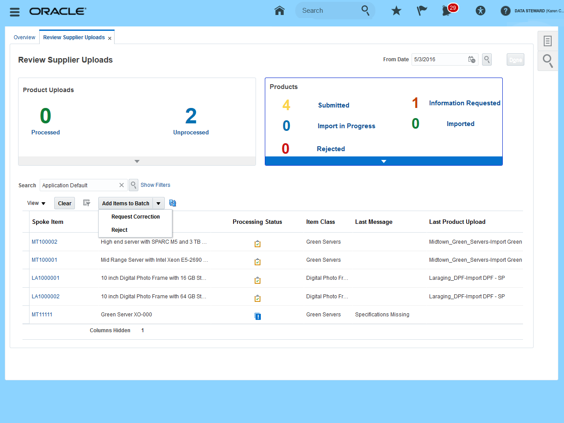Click the check status icon for LA1000001

click(x=257, y=280)
